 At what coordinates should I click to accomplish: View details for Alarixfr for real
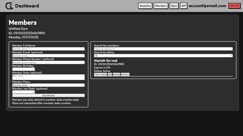click(x=100, y=74)
